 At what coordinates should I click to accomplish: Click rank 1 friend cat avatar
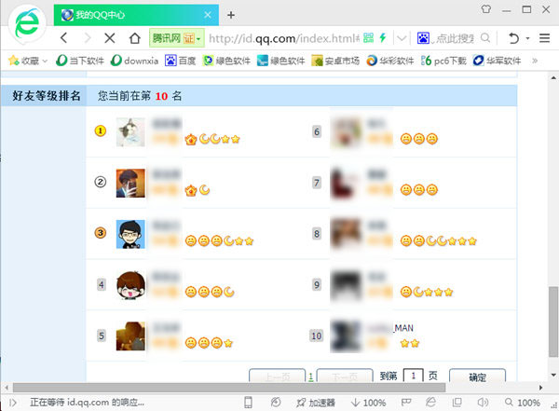(130, 132)
